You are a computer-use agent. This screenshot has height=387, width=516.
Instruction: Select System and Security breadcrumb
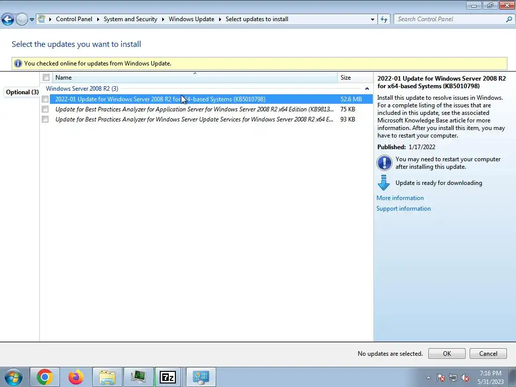(131, 19)
